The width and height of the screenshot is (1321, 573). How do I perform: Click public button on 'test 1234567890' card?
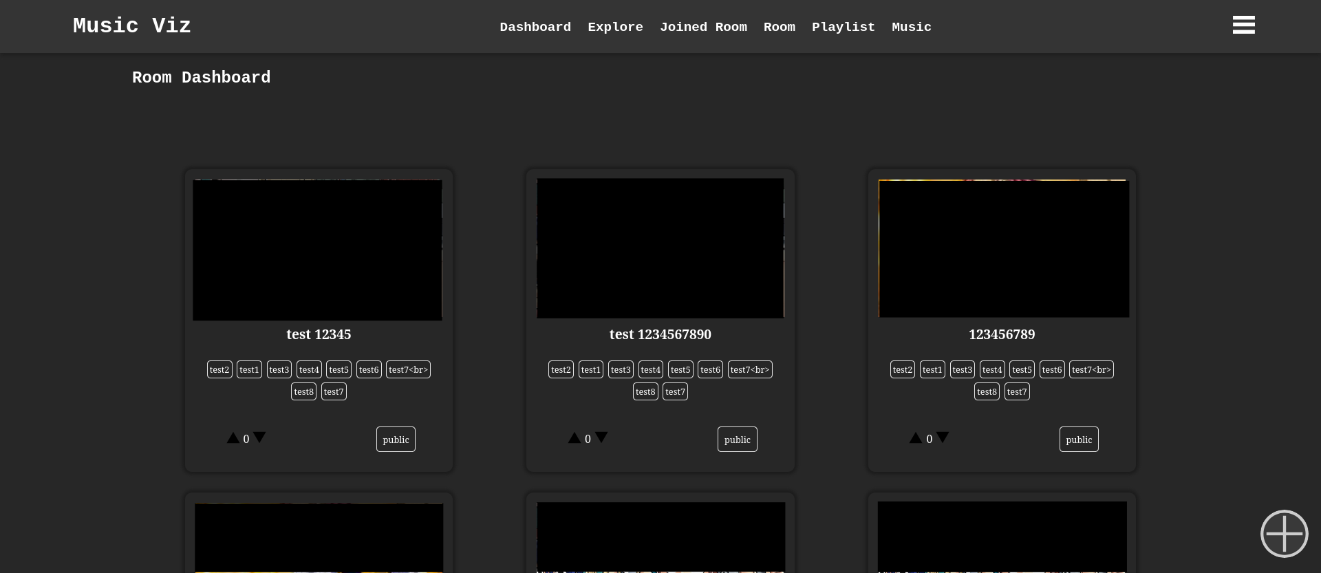[738, 439]
